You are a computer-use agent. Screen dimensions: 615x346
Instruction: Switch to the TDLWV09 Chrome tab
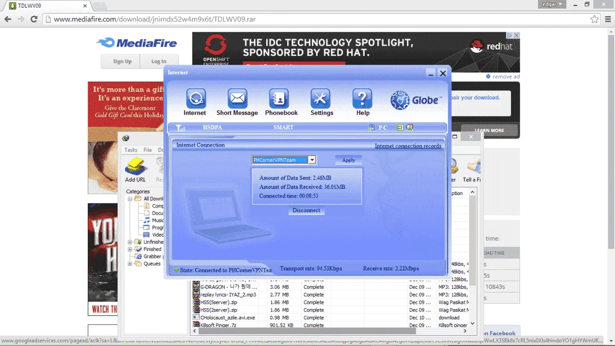pyautogui.click(x=46, y=6)
